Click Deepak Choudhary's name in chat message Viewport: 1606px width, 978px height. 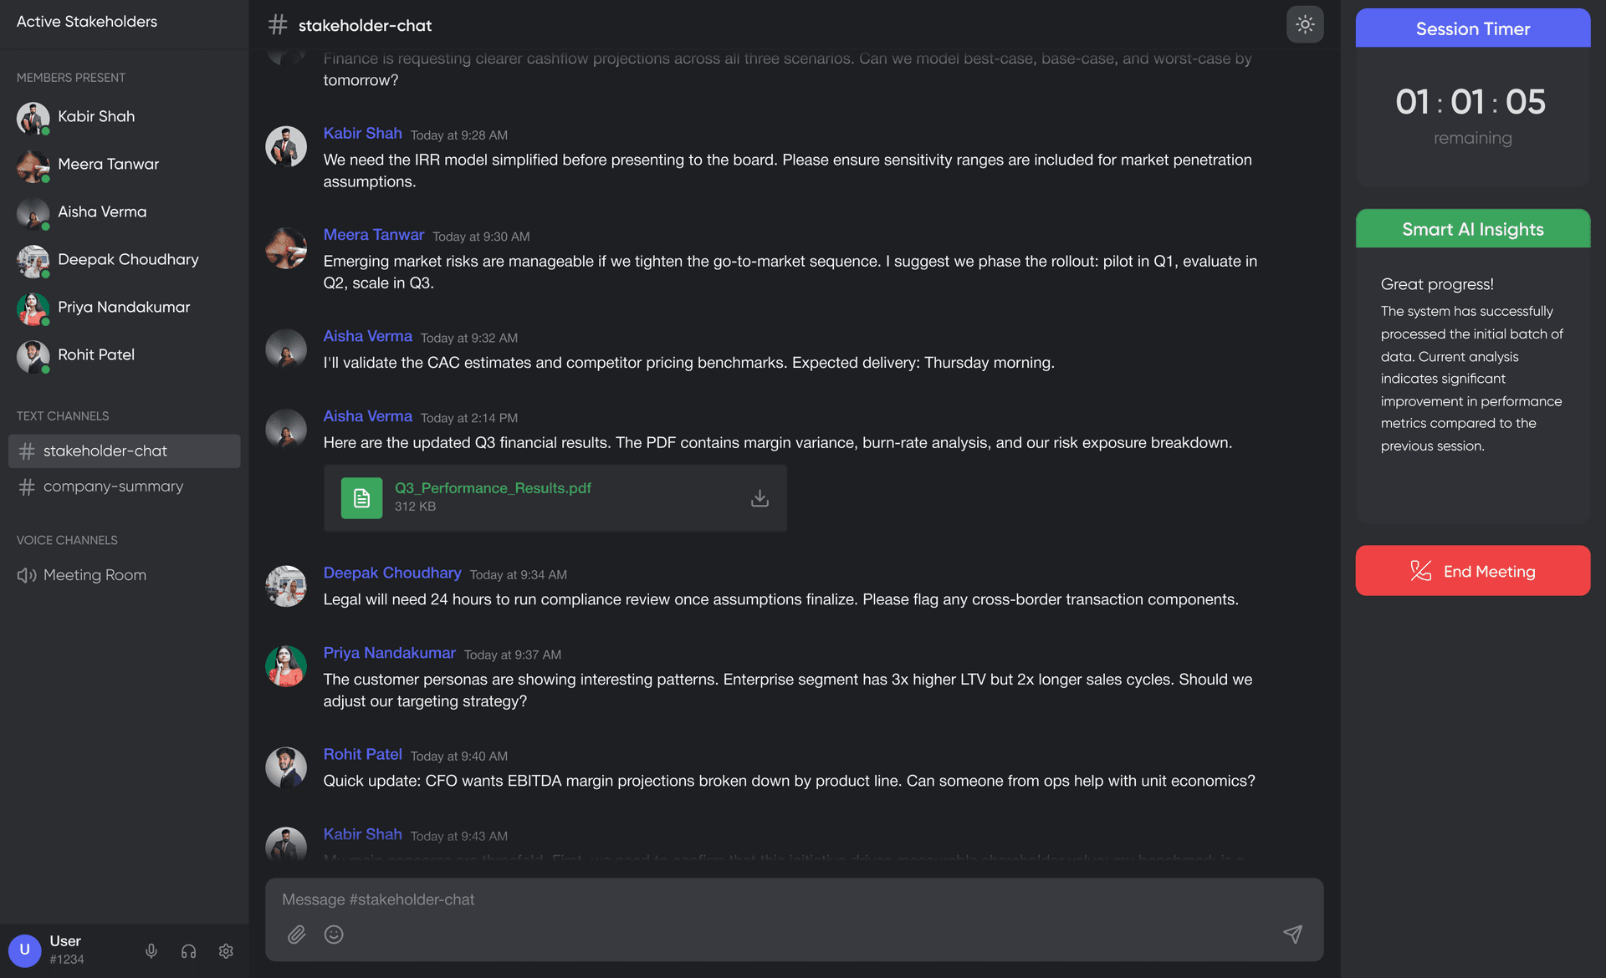pos(392,573)
